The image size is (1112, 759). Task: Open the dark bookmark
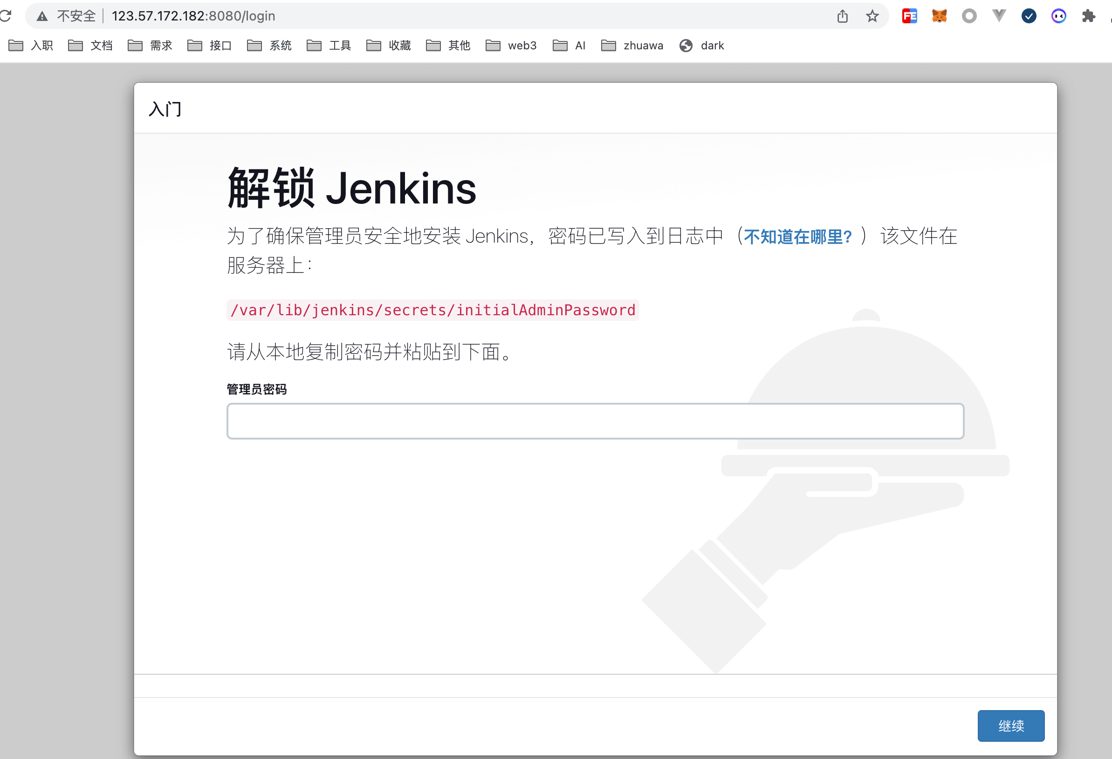(701, 46)
